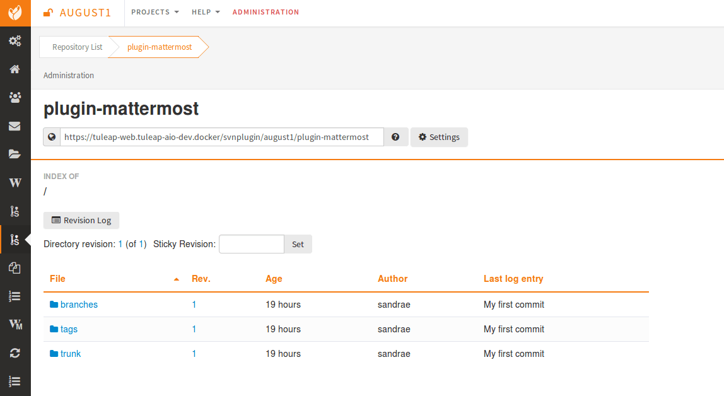The height and width of the screenshot is (396, 724).
Task: Open the Revision Log button
Action: point(81,220)
